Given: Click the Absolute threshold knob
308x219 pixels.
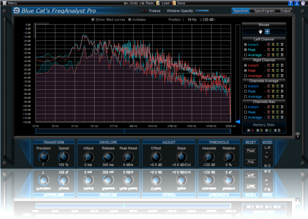Looking at the screenshot, I should click(209, 157).
